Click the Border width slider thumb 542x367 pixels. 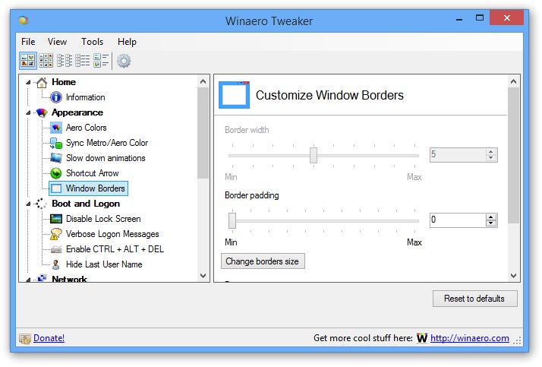pyautogui.click(x=314, y=155)
